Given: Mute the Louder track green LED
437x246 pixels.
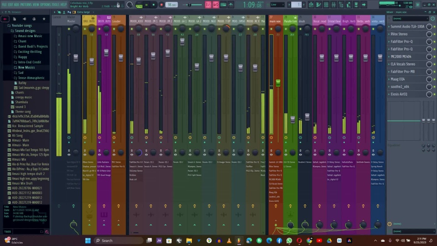Looking at the screenshot, I should (x=114, y=29).
